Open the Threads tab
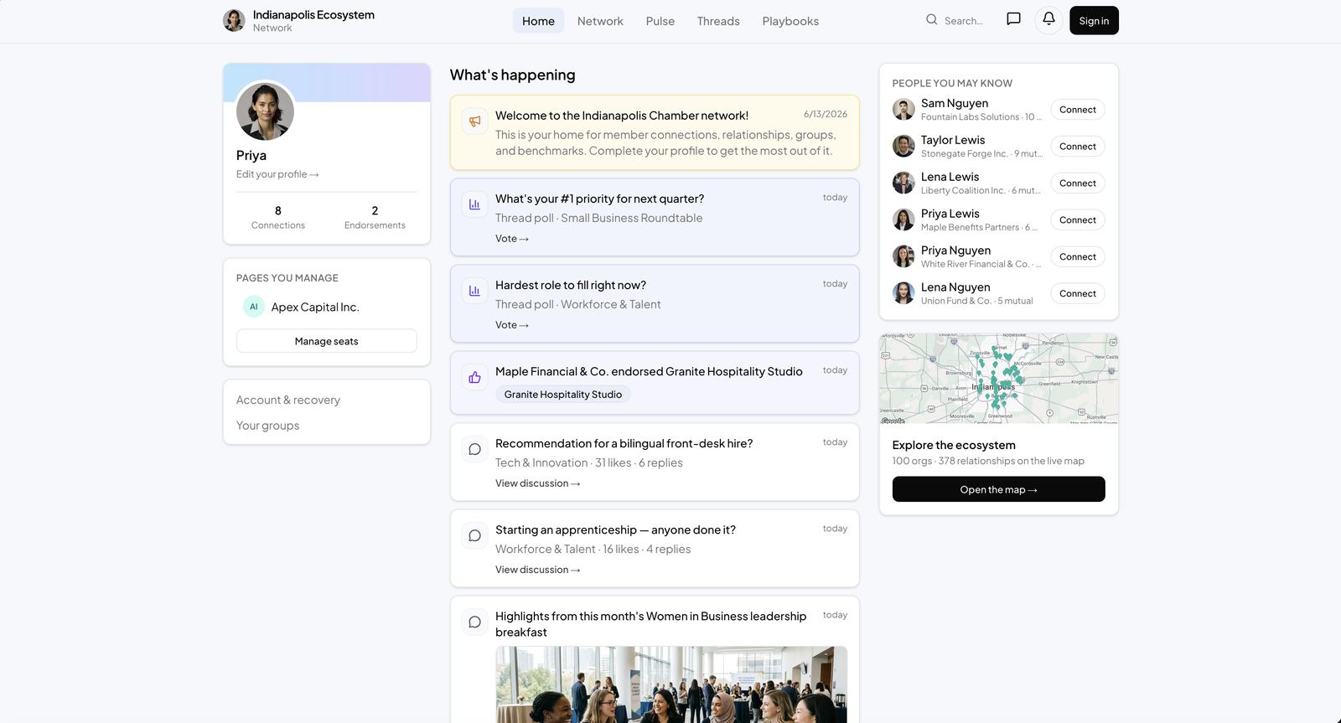Image resolution: width=1341 pixels, height=723 pixels. (718, 21)
